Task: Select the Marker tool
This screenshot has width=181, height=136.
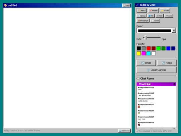Action: click(154, 11)
